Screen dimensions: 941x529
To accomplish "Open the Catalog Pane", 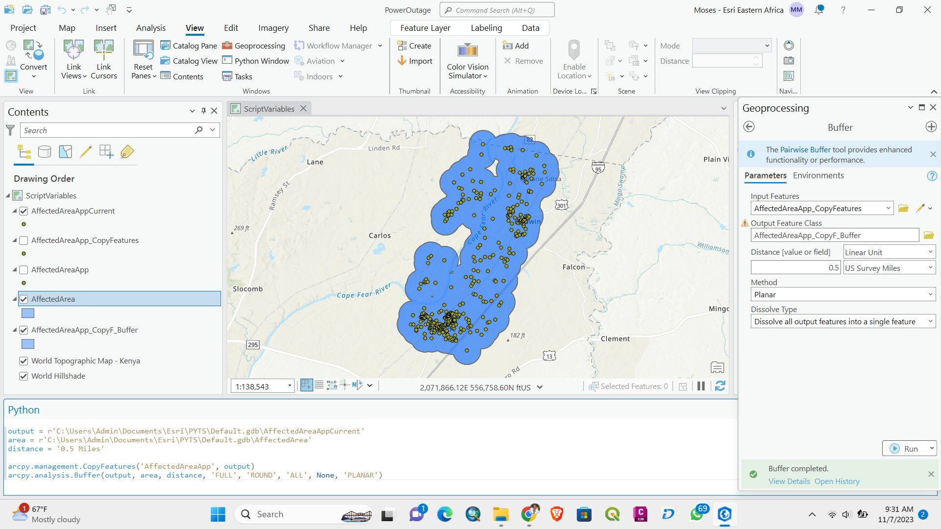I will [x=189, y=46].
